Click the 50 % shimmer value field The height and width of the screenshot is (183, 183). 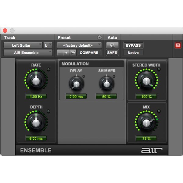[106, 96]
